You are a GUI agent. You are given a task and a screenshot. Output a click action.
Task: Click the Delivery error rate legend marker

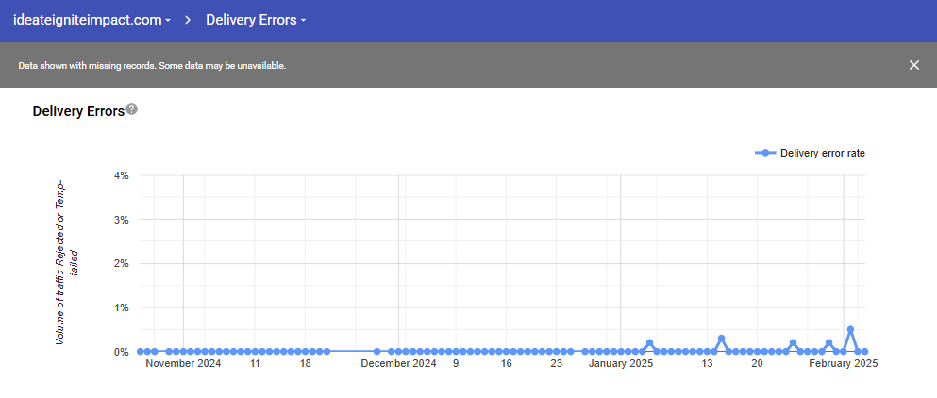(766, 153)
